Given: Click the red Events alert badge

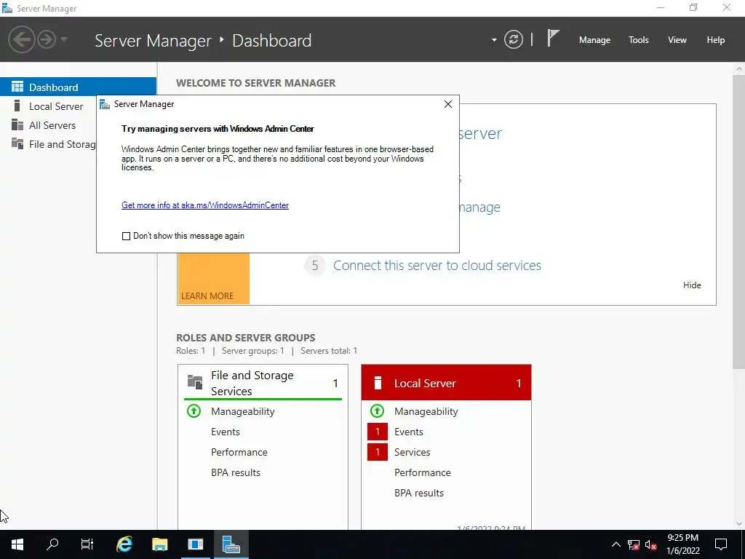Looking at the screenshot, I should point(378,432).
